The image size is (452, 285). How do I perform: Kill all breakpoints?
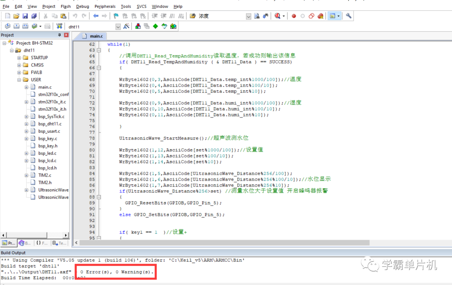tap(320, 16)
